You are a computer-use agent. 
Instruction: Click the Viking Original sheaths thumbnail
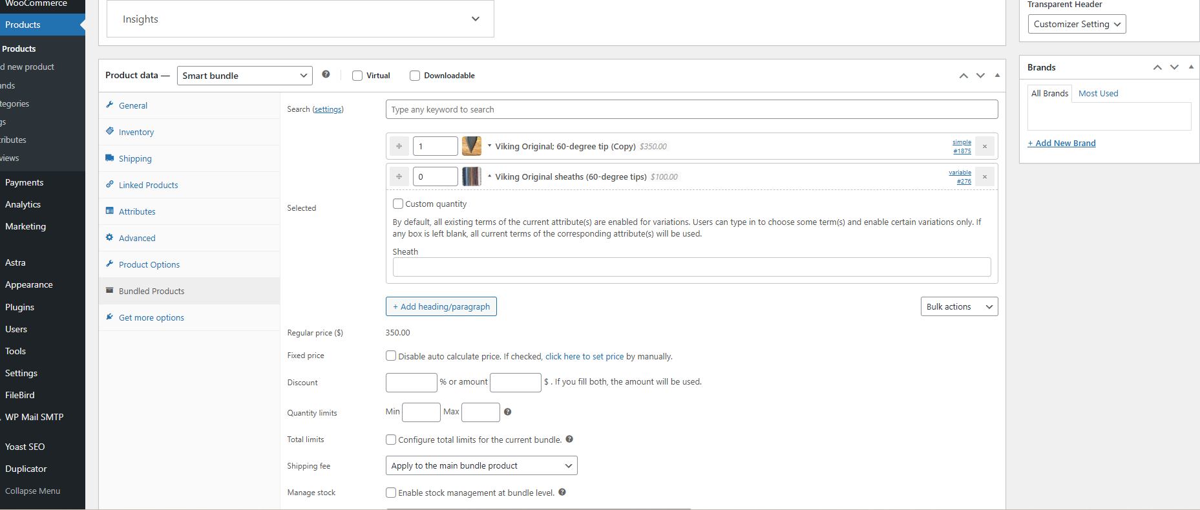[472, 176]
